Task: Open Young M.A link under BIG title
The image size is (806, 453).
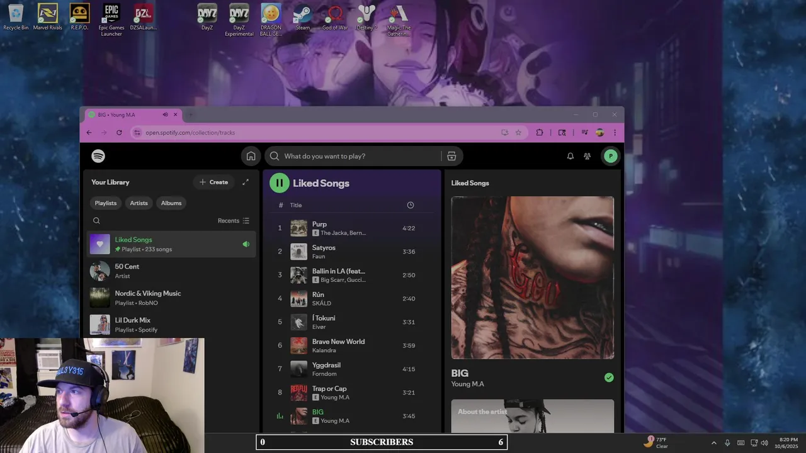Action: pyautogui.click(x=467, y=384)
